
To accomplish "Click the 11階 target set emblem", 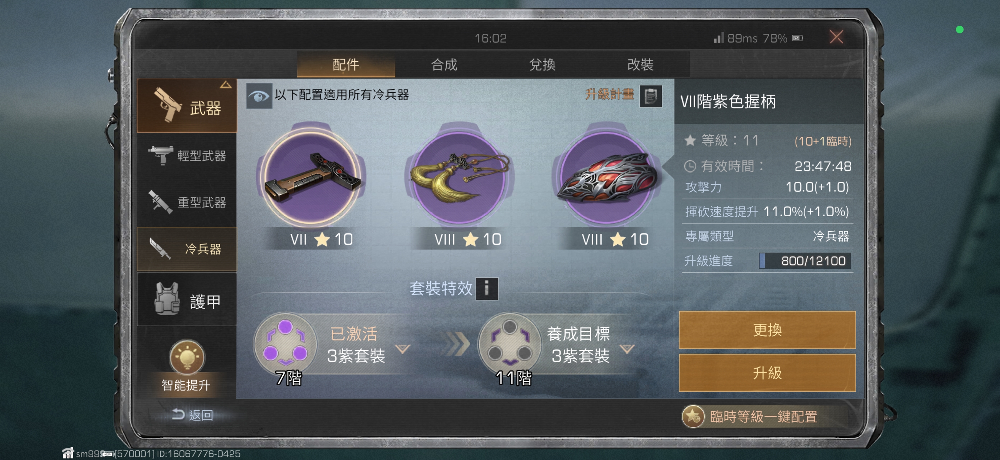I will (x=510, y=344).
